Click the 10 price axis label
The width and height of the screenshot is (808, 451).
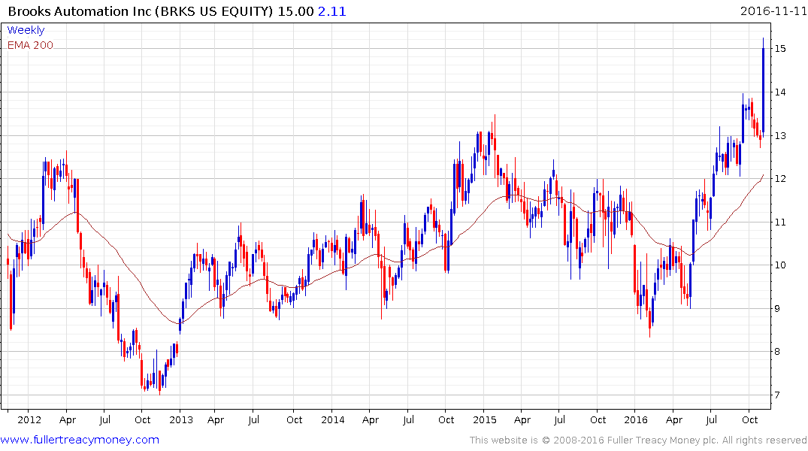pos(780,265)
